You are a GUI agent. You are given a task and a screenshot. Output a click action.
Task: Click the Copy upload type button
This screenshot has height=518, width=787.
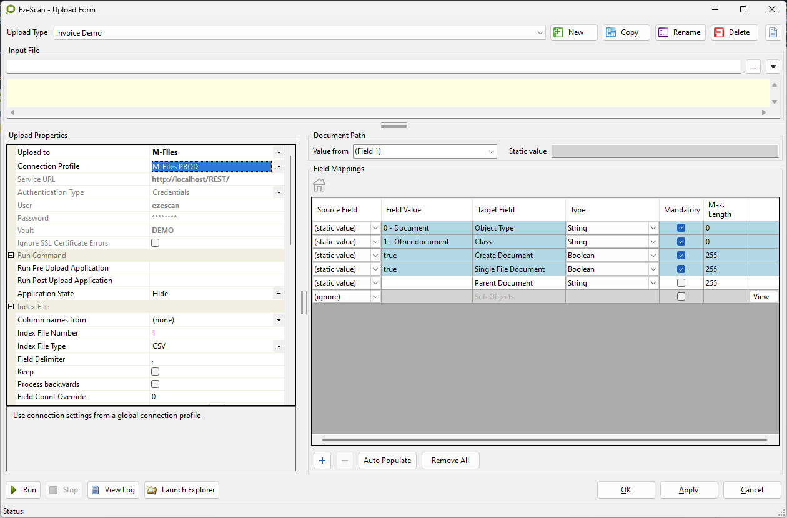coord(626,32)
